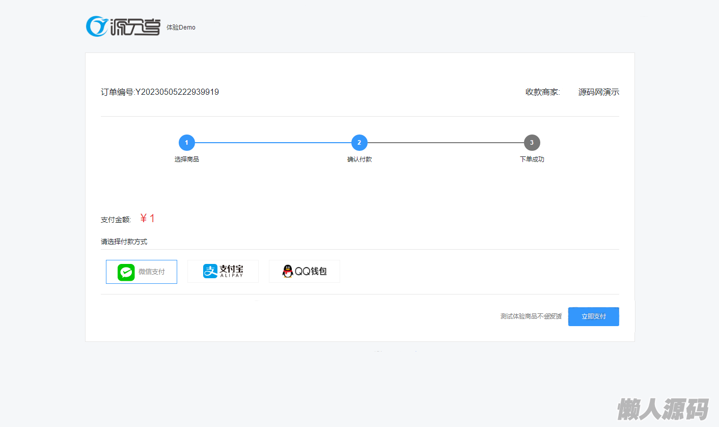Click the 源支付 logo in the header

click(x=123, y=26)
